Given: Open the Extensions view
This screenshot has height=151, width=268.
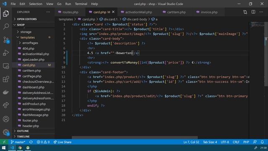Looking at the screenshot, I should click(6, 79).
